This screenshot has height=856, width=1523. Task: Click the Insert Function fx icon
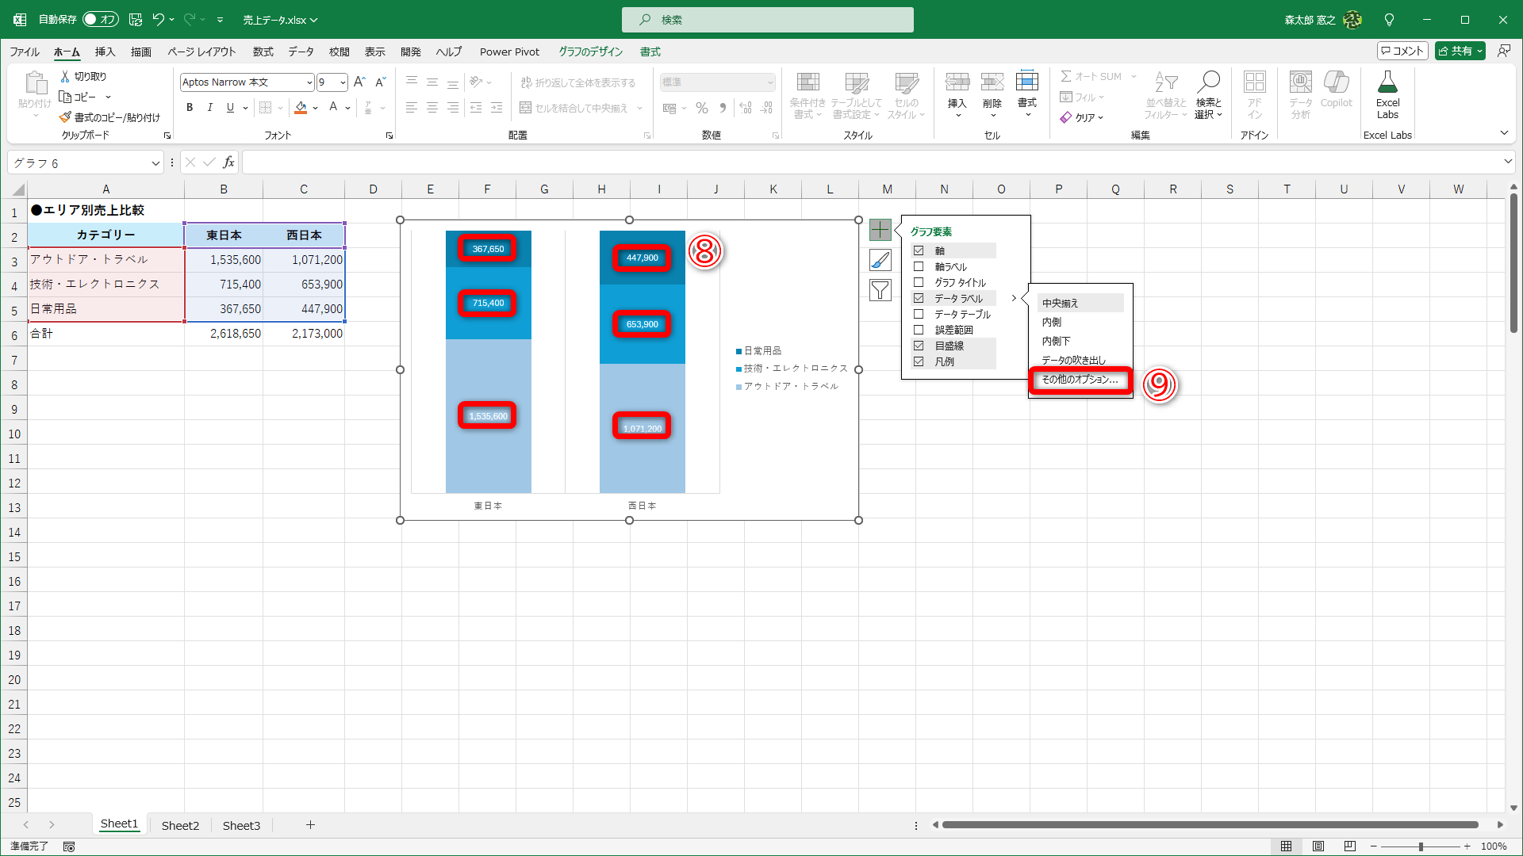pos(228,162)
